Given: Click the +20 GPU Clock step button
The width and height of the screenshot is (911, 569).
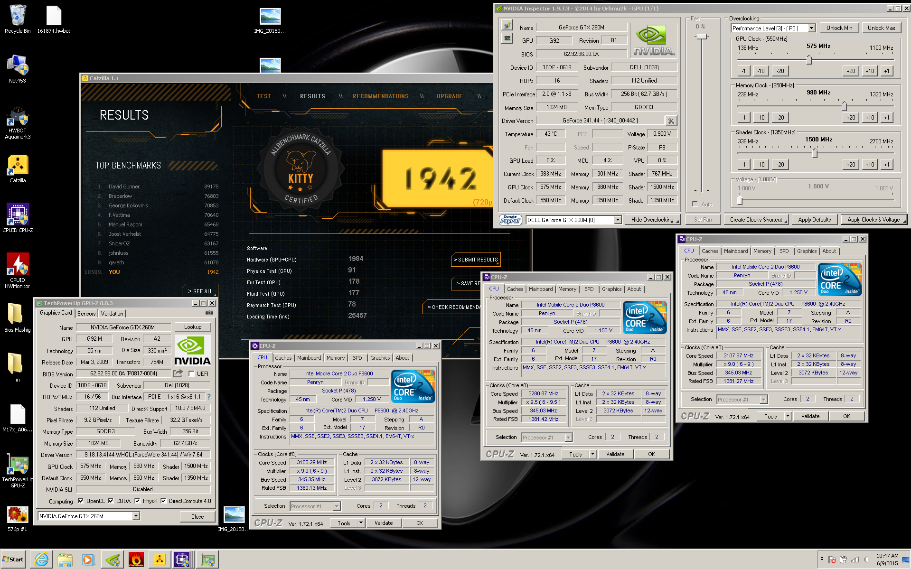Looking at the screenshot, I should tap(851, 71).
